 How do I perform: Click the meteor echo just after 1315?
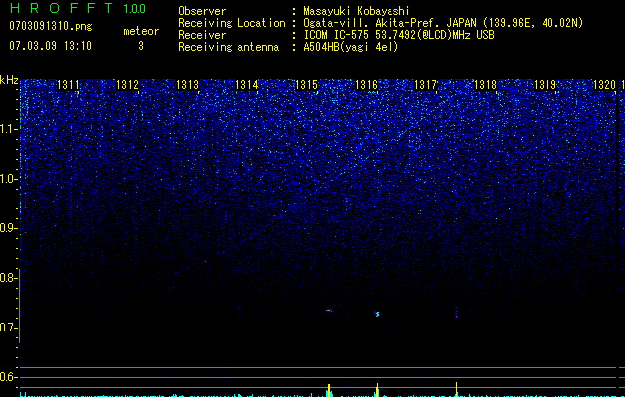tap(329, 311)
